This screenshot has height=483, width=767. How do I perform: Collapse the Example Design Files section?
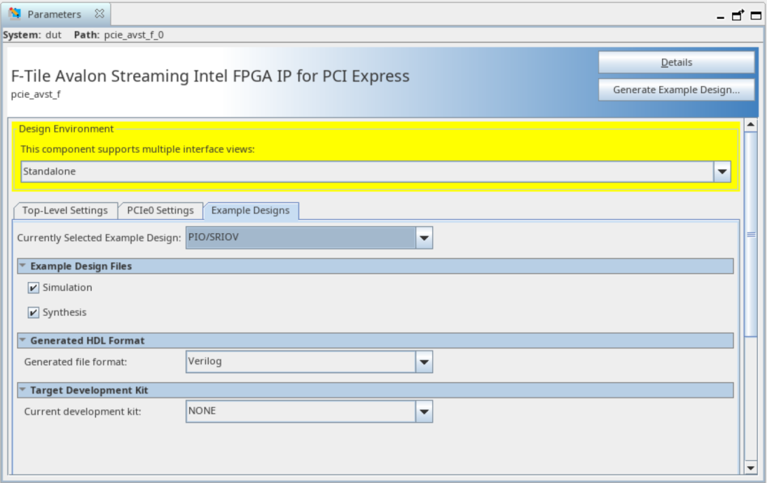click(22, 265)
